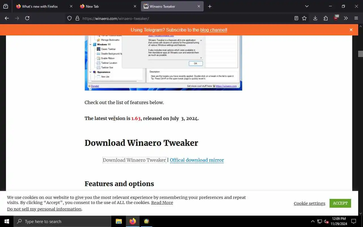Click the Download Winaero Tweaker link
Image resolution: width=363 pixels, height=227 pixels.
pyautogui.click(x=134, y=160)
